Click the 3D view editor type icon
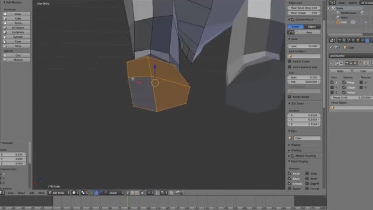Viewport: 373px width, 210px height. 2,192
